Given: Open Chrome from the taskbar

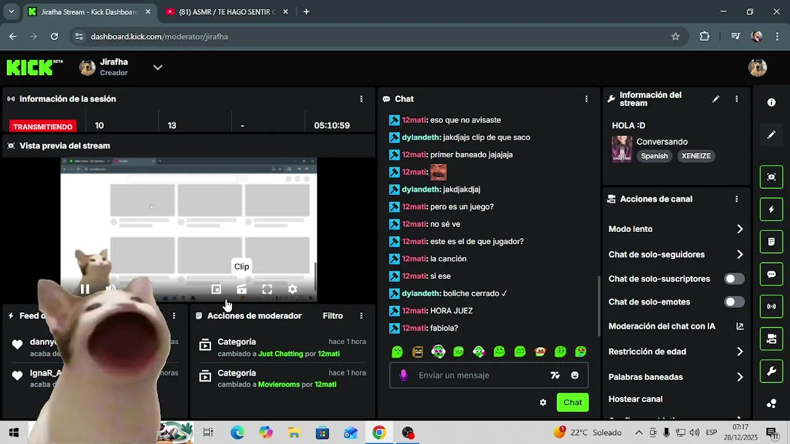Looking at the screenshot, I should [x=379, y=433].
